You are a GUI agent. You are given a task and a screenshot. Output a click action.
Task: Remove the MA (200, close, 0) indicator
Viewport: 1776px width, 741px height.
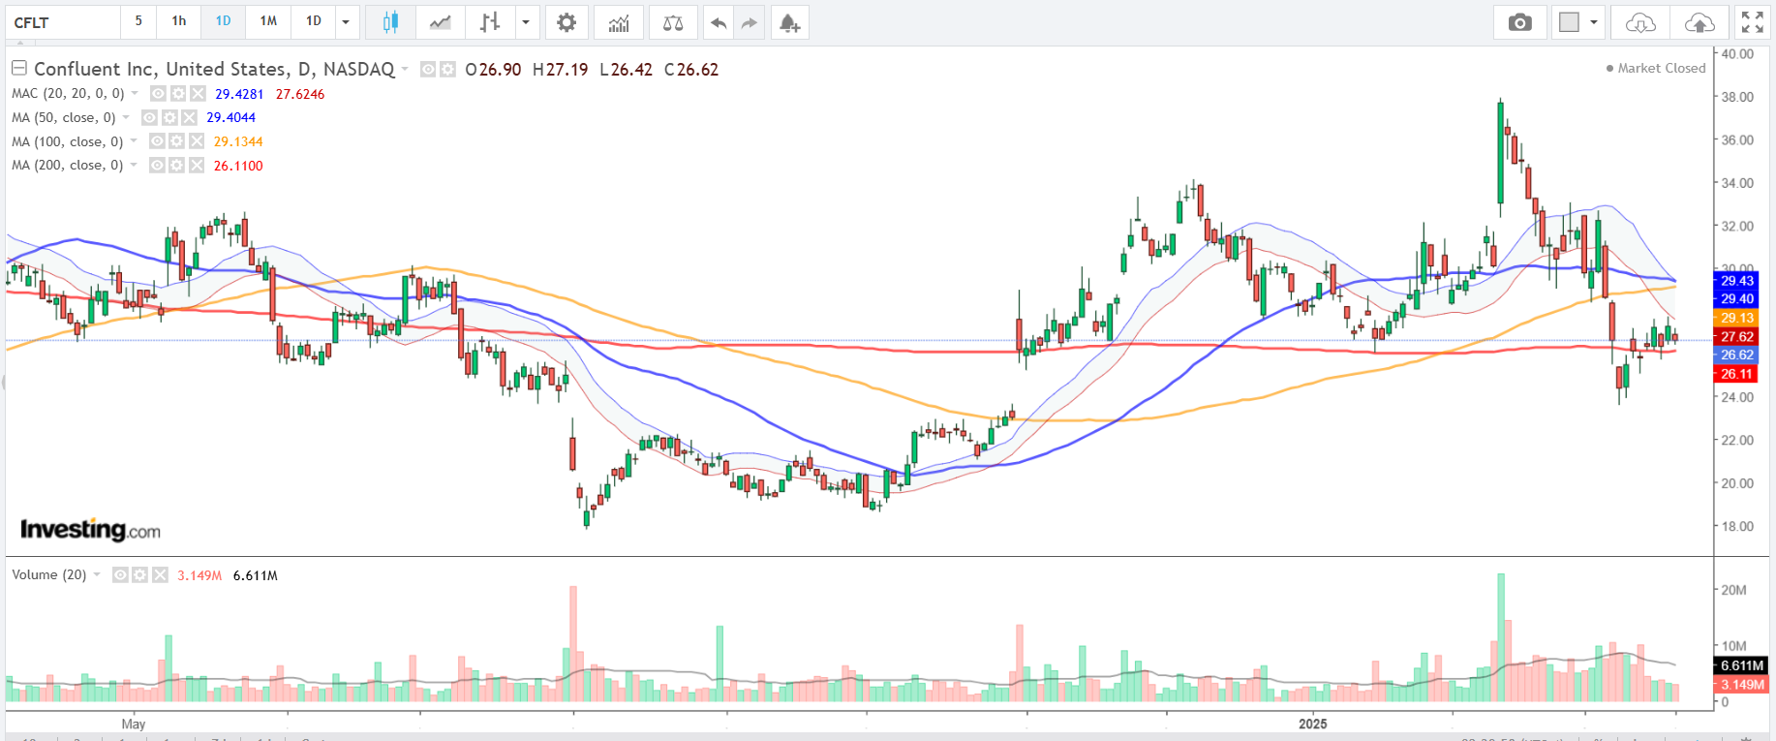197,166
